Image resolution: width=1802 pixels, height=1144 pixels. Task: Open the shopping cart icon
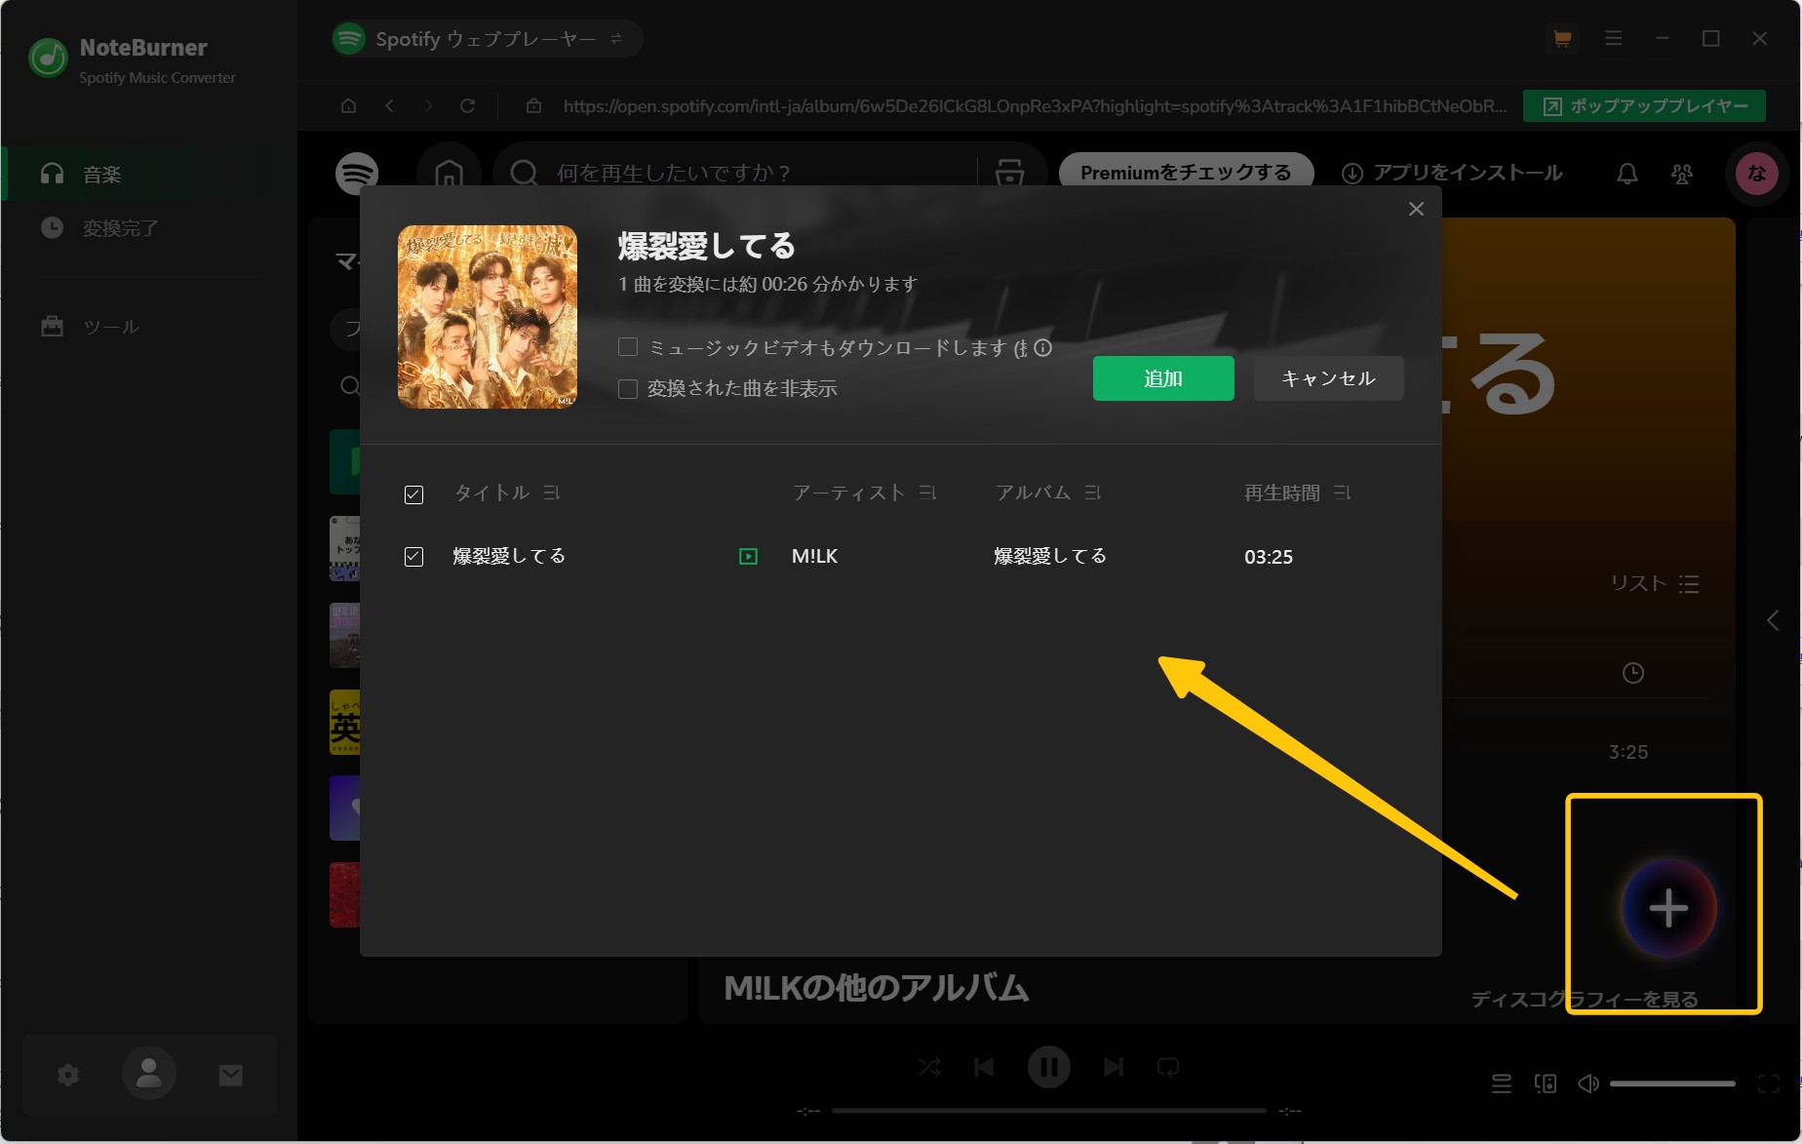[1562, 38]
